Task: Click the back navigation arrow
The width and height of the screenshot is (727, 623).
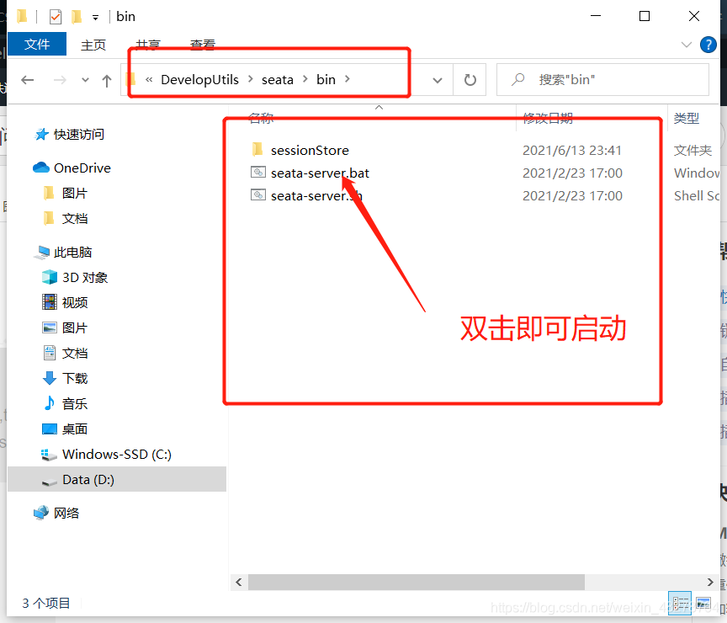Action: tap(27, 79)
